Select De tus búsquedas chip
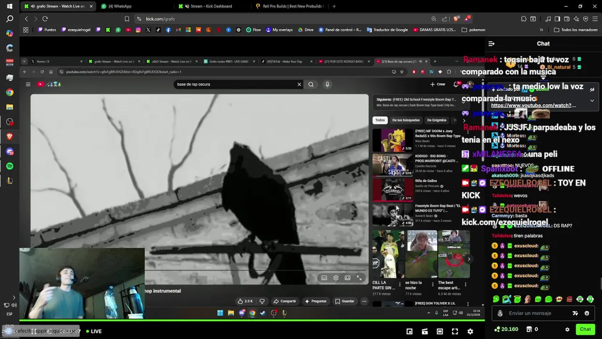The width and height of the screenshot is (602, 339). tap(406, 120)
